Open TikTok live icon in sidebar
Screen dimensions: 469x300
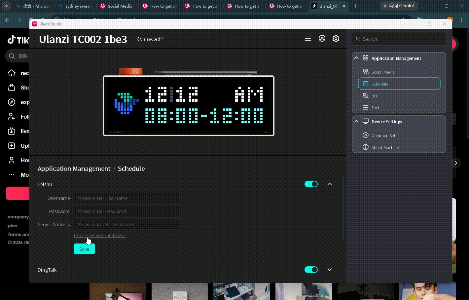tap(12, 131)
